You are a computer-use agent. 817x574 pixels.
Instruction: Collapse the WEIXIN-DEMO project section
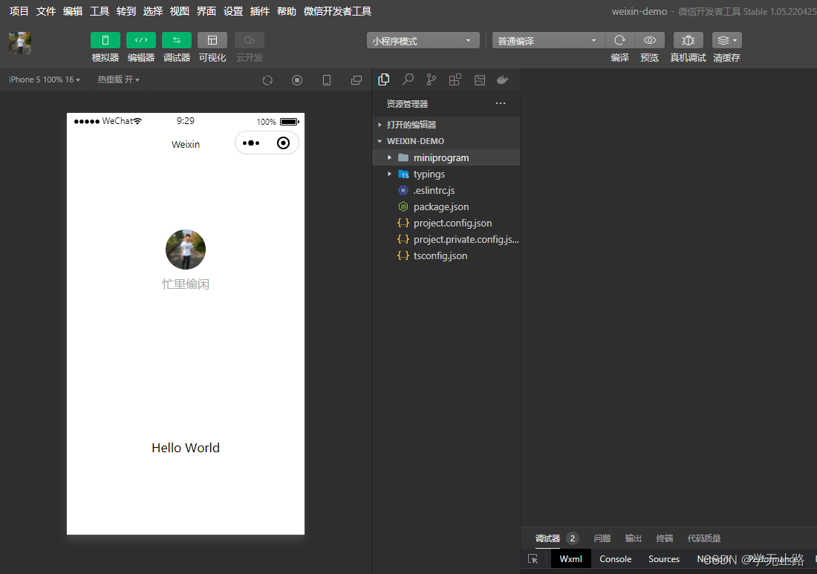tap(446, 141)
